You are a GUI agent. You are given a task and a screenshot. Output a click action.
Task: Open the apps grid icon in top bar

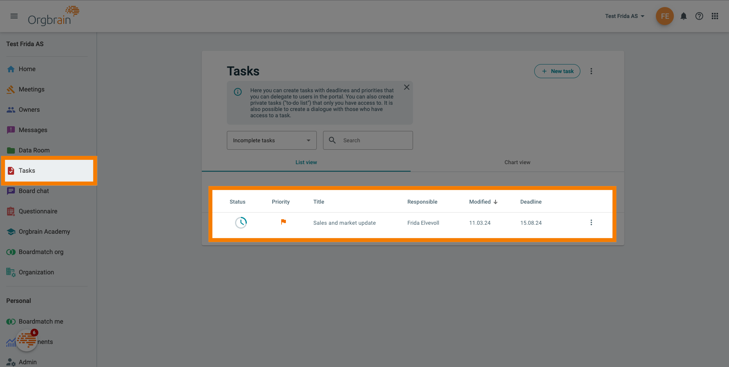715,16
